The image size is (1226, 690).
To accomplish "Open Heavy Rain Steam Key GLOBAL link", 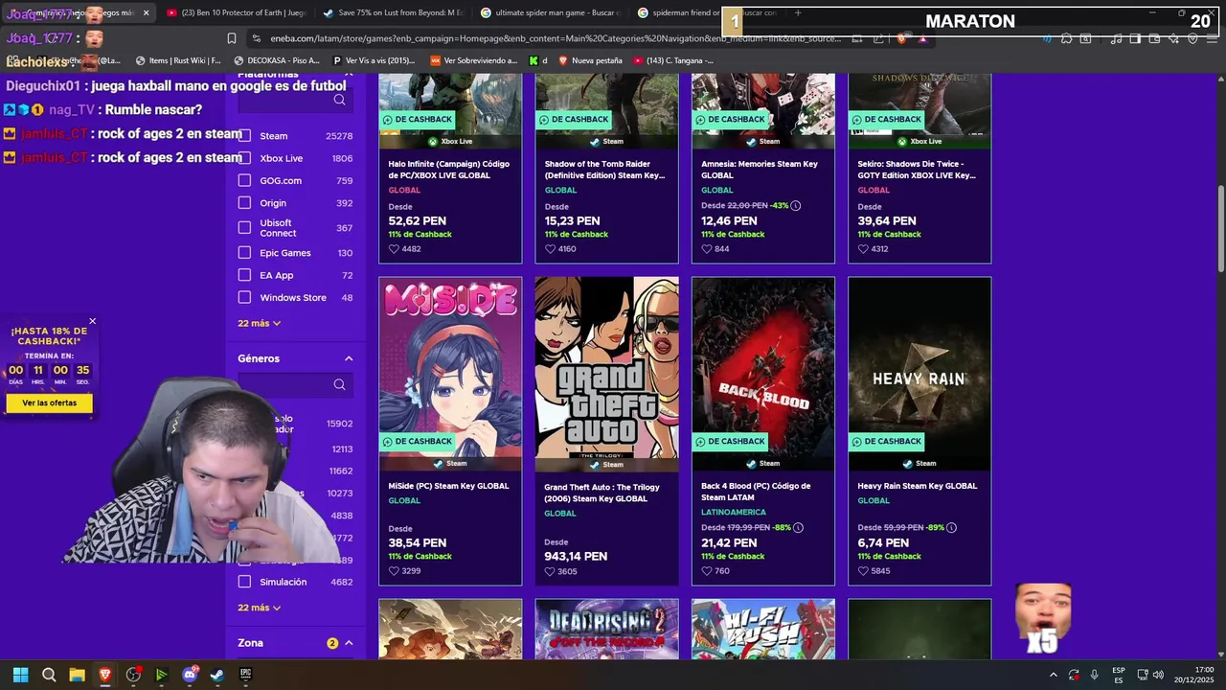I will click(918, 486).
